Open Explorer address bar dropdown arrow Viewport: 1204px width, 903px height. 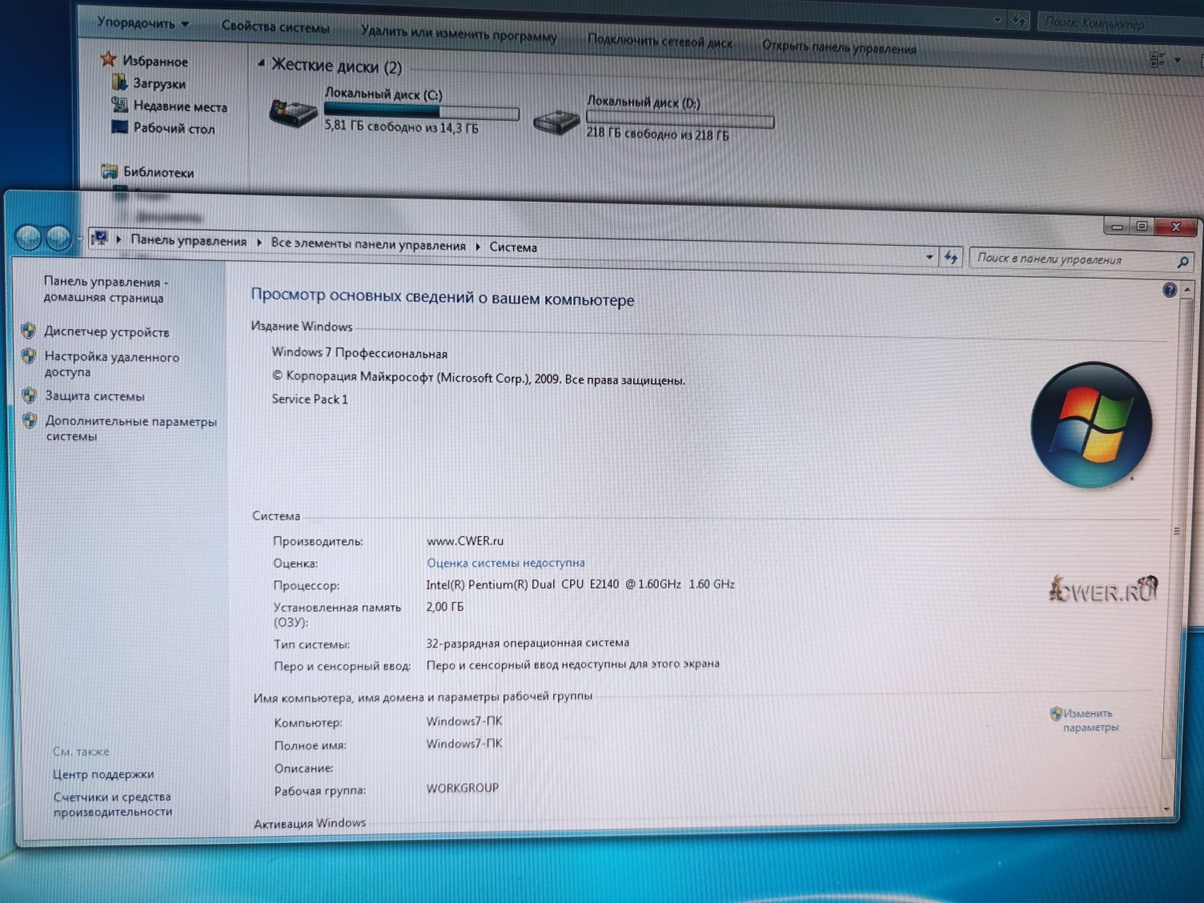tap(997, 20)
